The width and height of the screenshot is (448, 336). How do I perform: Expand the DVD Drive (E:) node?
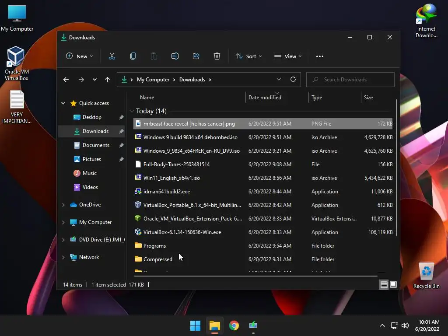tap(63, 240)
